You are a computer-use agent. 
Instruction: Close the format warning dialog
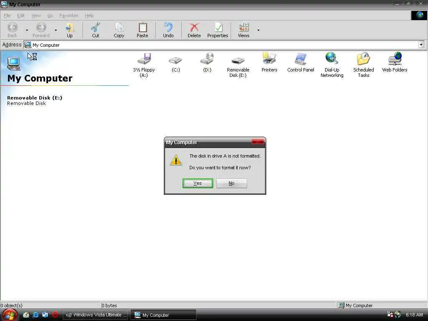(x=257, y=142)
